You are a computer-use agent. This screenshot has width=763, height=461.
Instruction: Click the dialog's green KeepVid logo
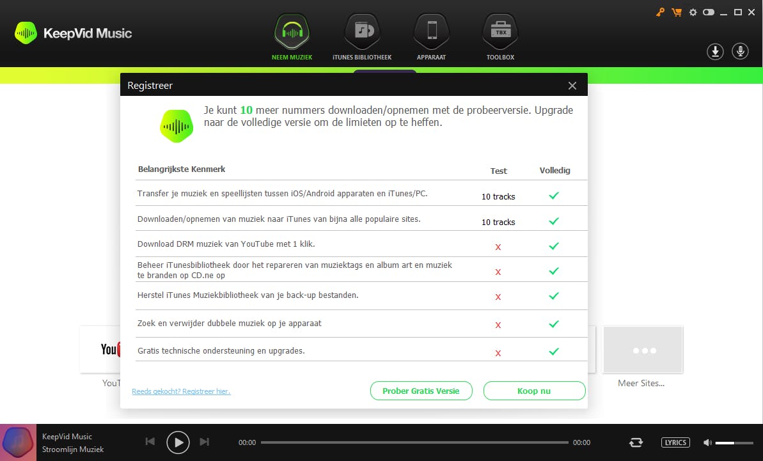[x=177, y=126]
